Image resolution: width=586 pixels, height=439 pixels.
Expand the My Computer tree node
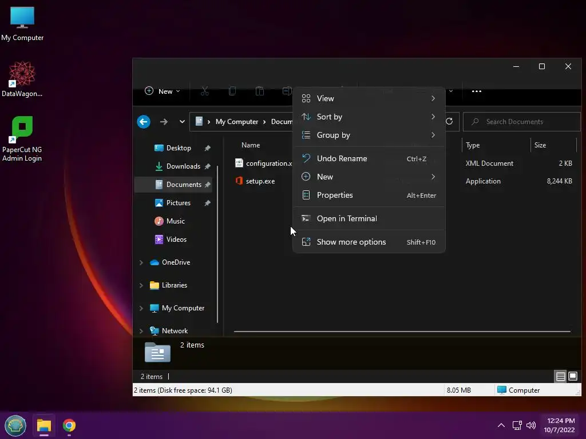pos(141,308)
